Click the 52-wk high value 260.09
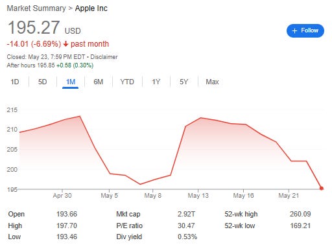 coord(300,214)
